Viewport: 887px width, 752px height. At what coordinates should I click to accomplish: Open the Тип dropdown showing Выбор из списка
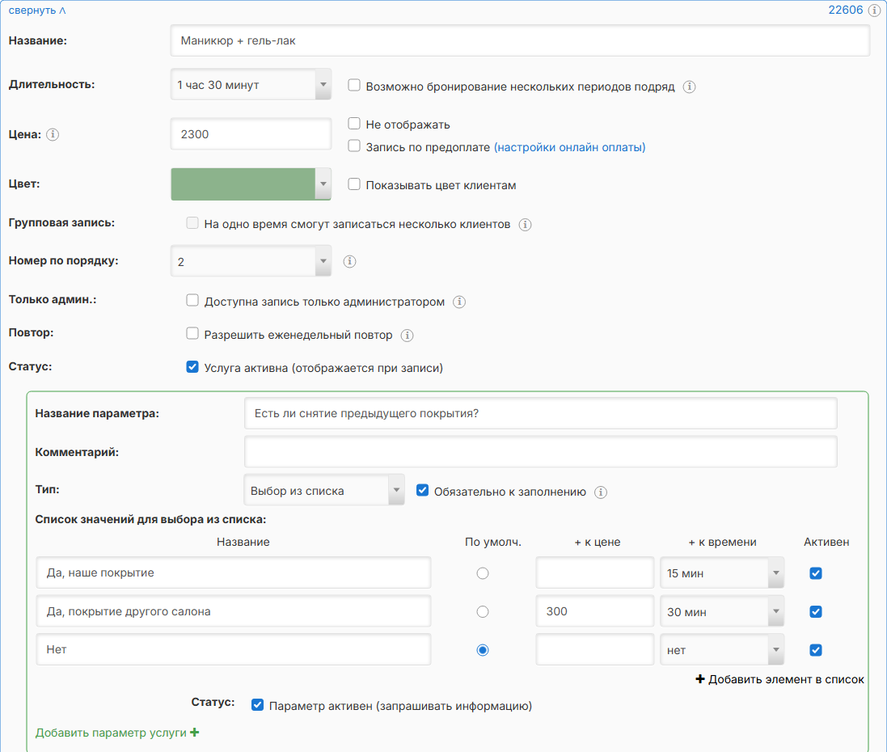point(324,490)
